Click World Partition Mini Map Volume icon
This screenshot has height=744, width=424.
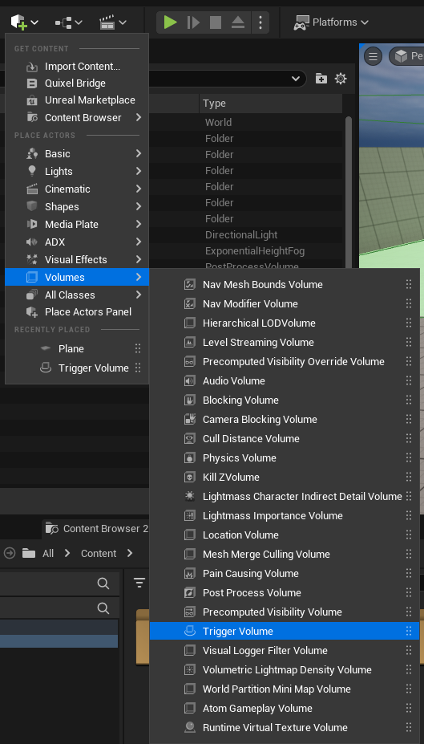[189, 689]
